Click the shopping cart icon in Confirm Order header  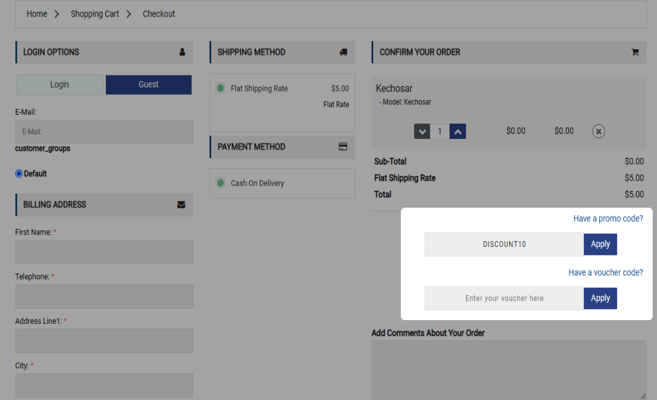pyautogui.click(x=635, y=52)
